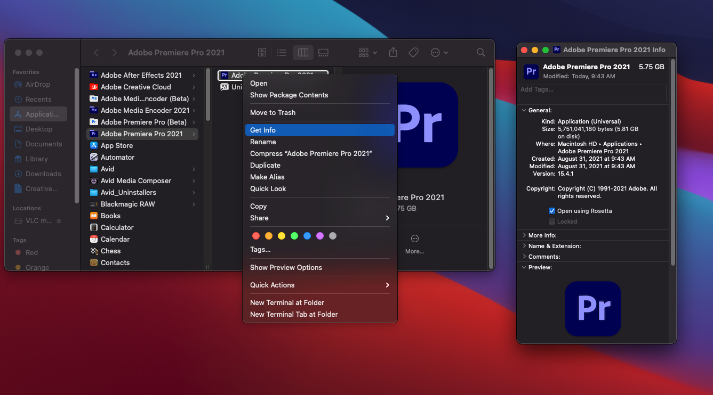Switch Finder to icon view
Viewport: 713px width, 395px height.
click(x=262, y=53)
